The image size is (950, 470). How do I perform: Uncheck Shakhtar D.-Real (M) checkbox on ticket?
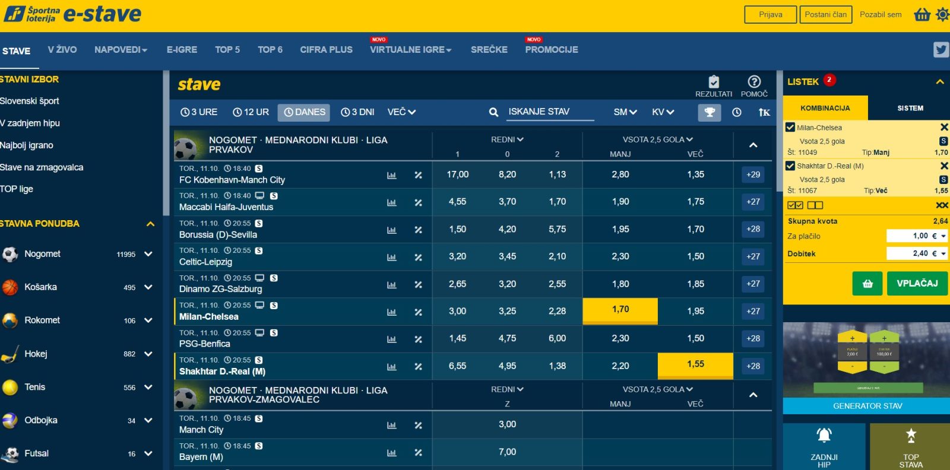[790, 166]
